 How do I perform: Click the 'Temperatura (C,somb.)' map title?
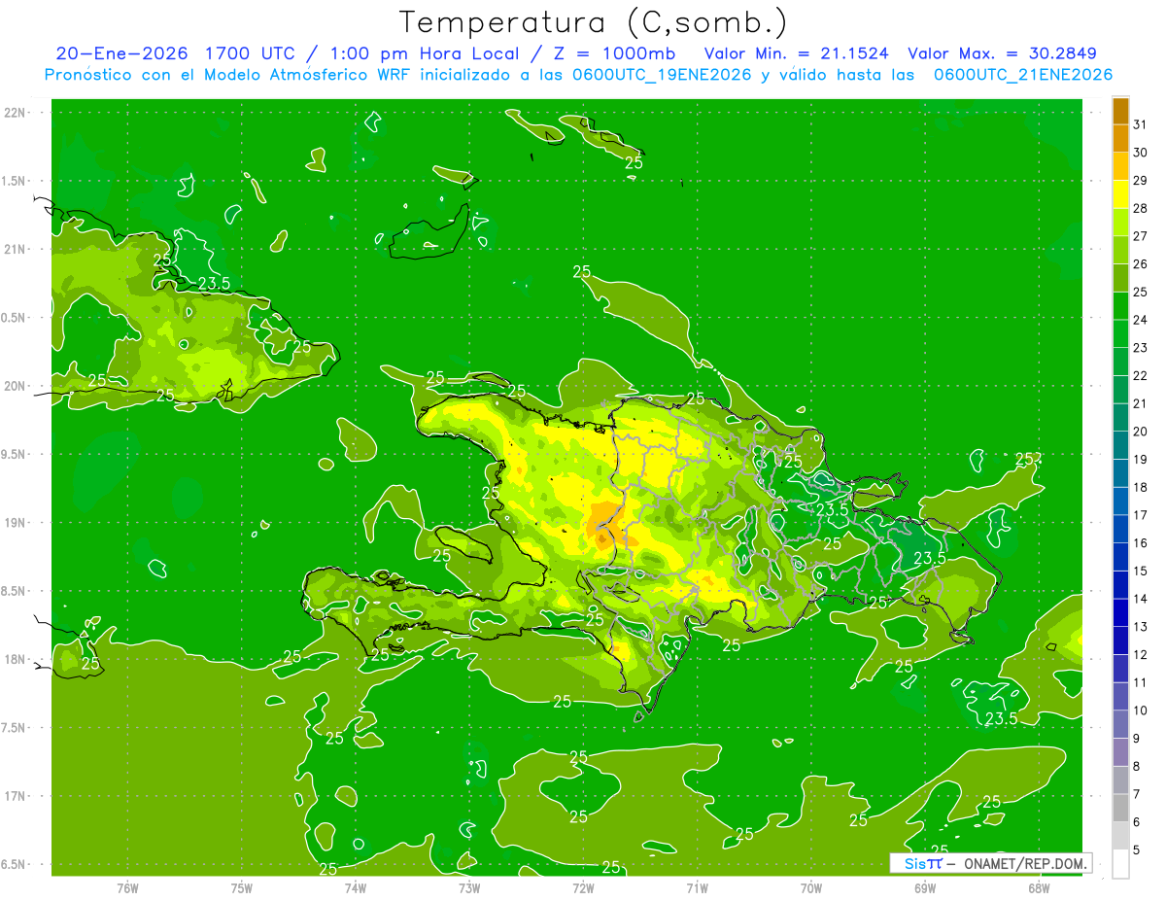(x=594, y=21)
